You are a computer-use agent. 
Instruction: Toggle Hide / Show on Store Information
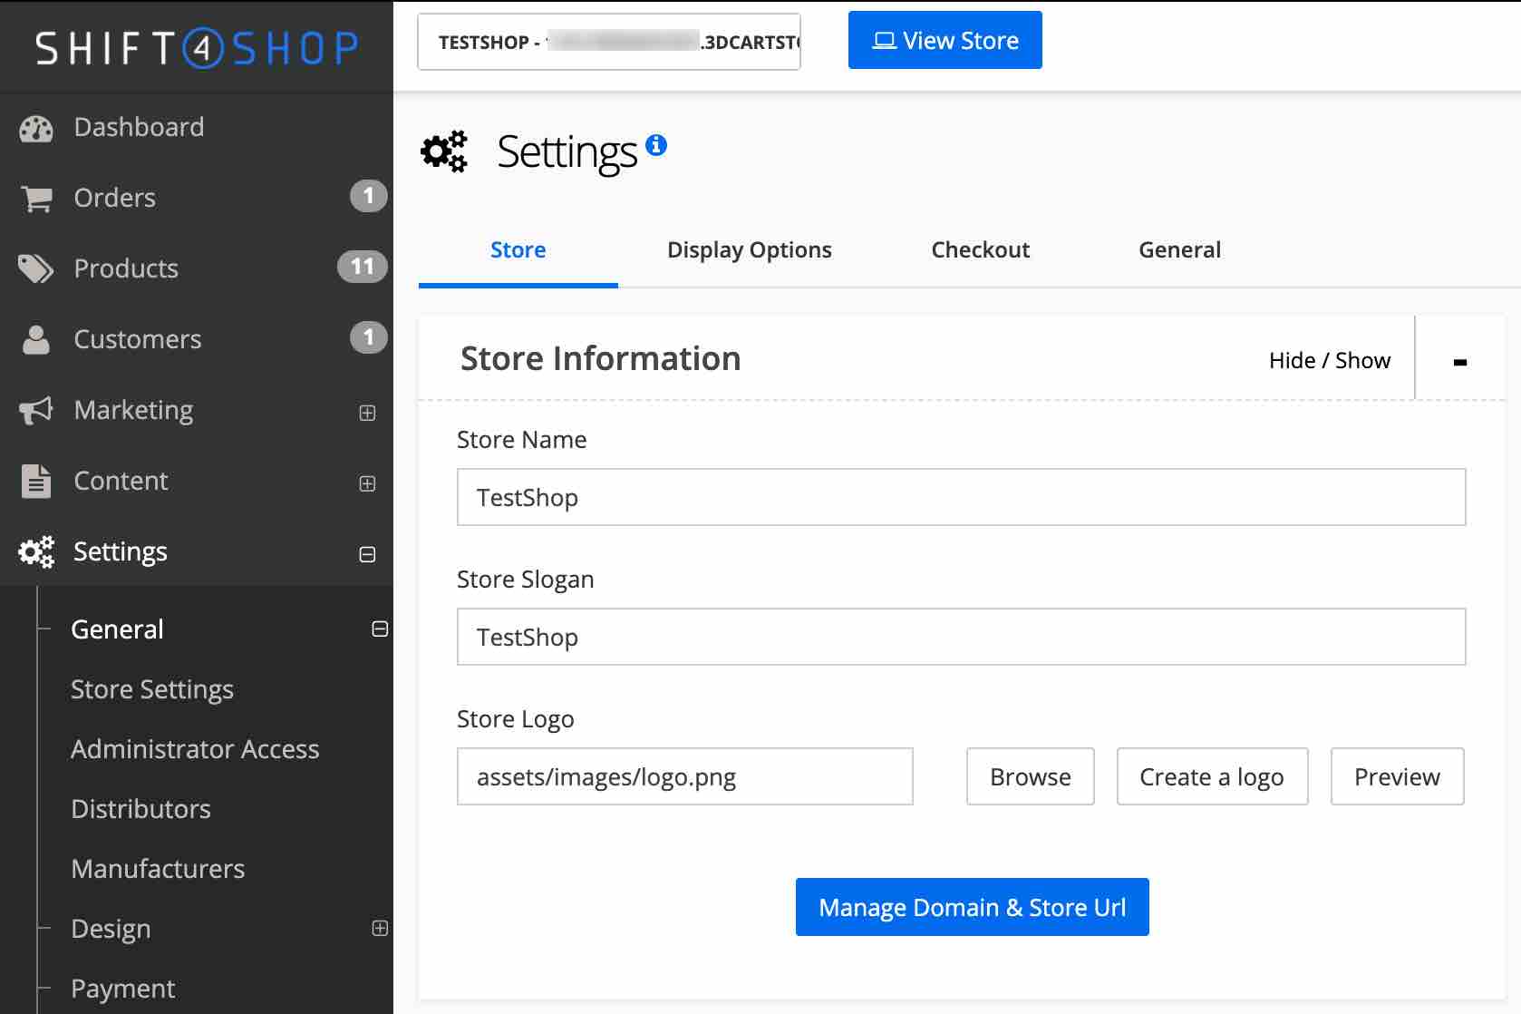click(1329, 359)
